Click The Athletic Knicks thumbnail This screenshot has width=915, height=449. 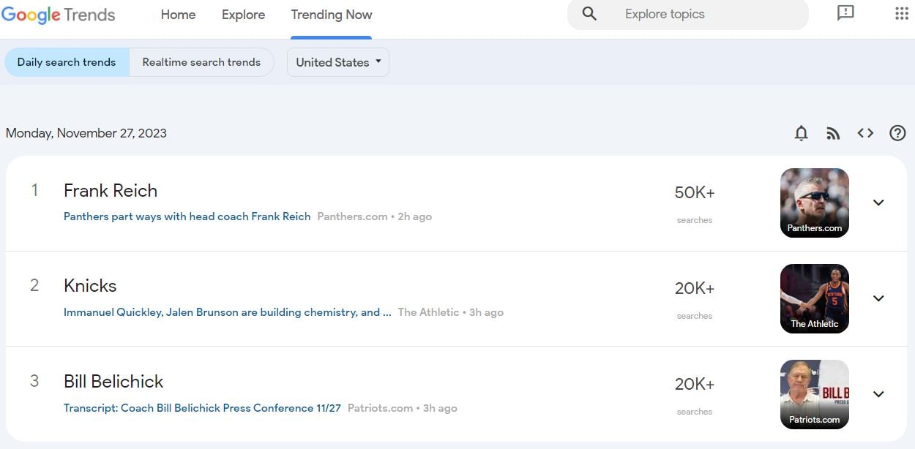point(814,298)
